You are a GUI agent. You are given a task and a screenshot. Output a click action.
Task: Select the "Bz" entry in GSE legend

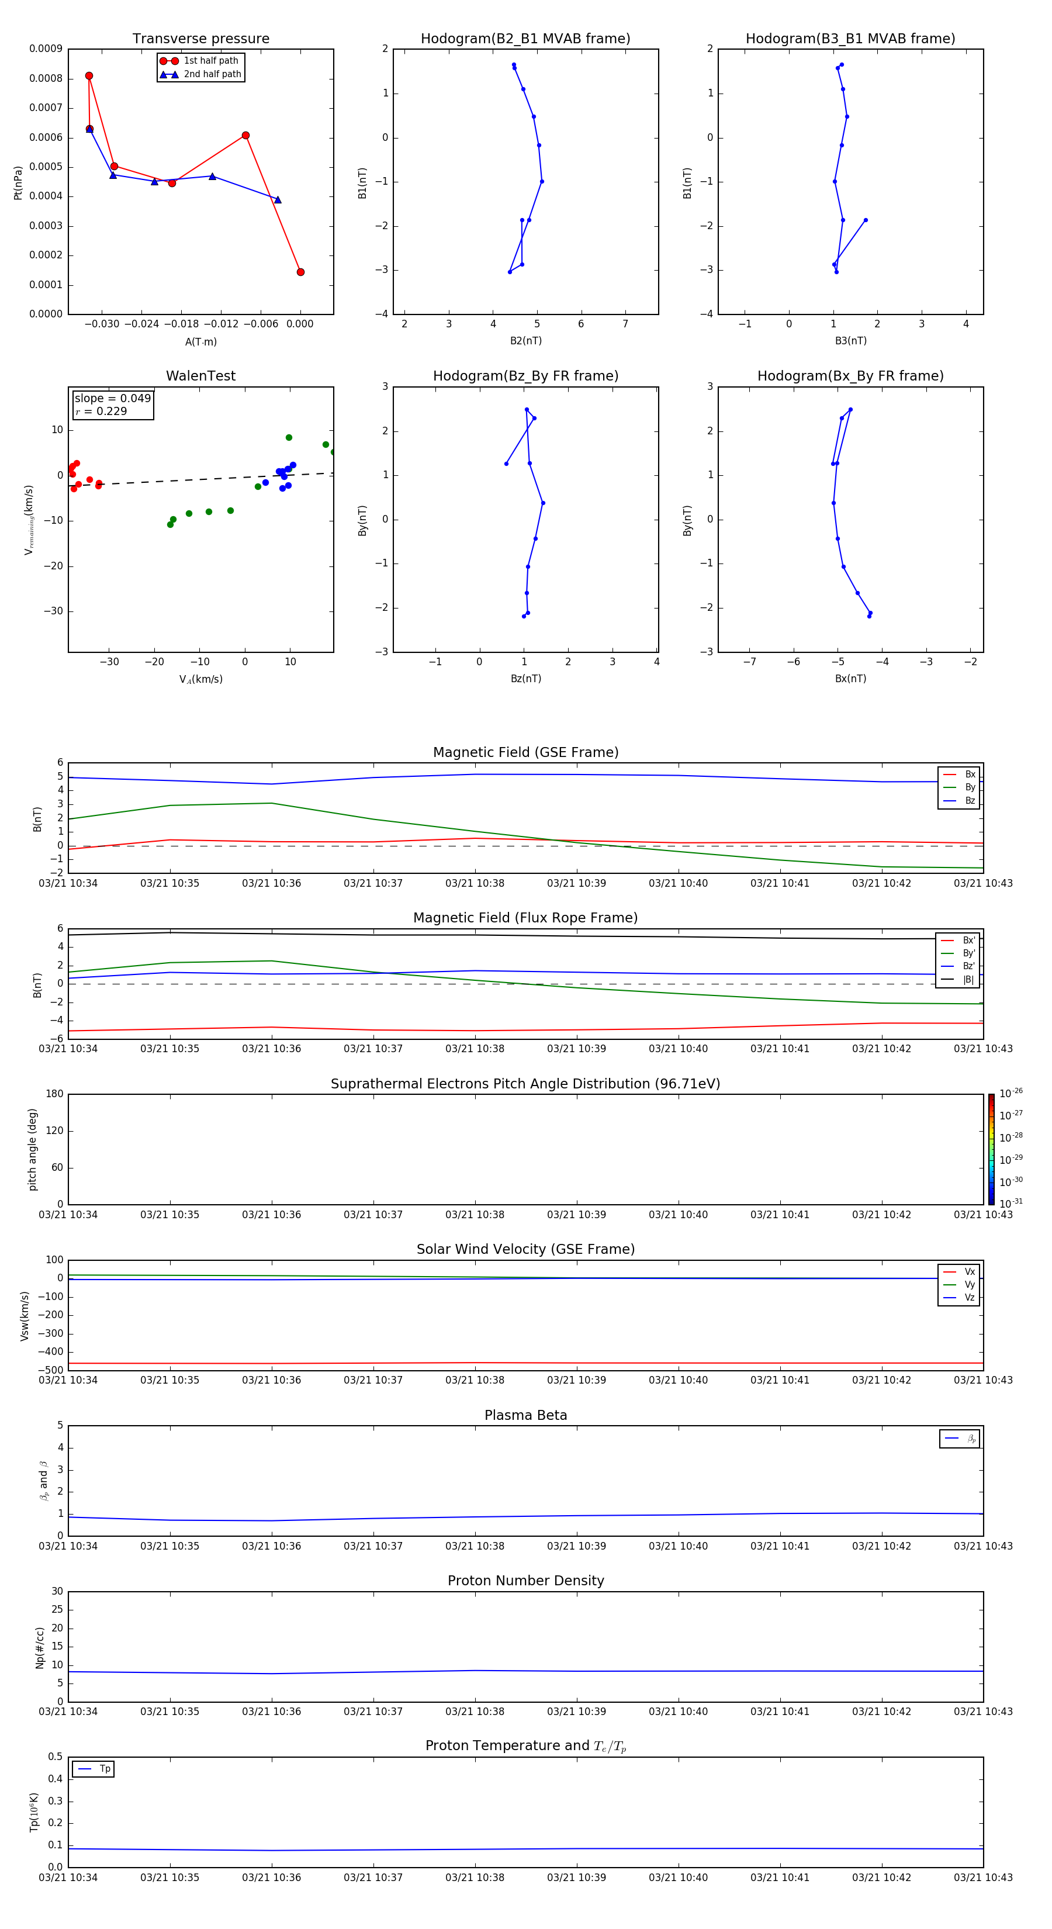point(959,800)
